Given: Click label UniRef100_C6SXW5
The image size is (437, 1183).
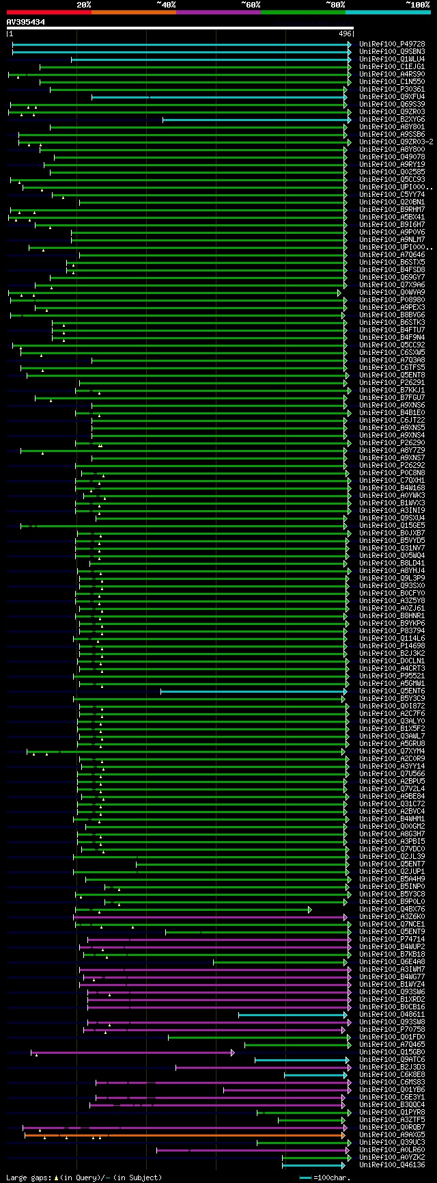Looking at the screenshot, I should 392,352.
